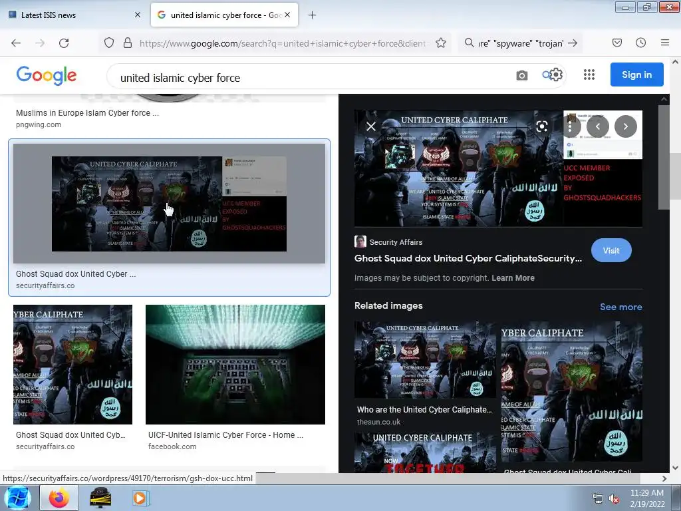The width and height of the screenshot is (681, 511).
Task: Close the united islamic cyber force tab
Action: click(x=287, y=15)
